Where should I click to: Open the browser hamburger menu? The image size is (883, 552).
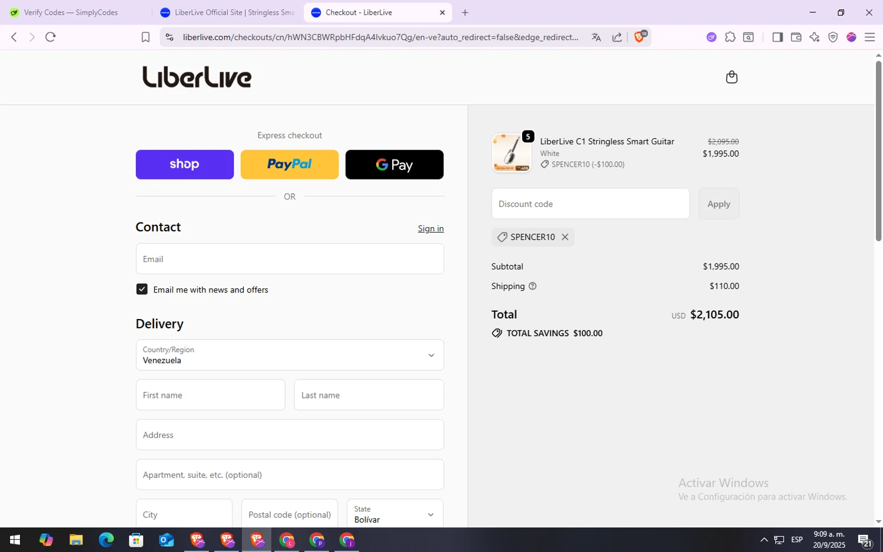pyautogui.click(x=869, y=37)
